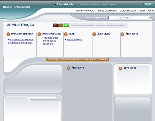Click the red alert status icon

55,25
